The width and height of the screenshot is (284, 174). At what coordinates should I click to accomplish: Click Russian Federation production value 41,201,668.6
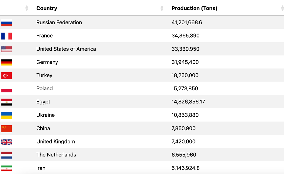[187, 22]
